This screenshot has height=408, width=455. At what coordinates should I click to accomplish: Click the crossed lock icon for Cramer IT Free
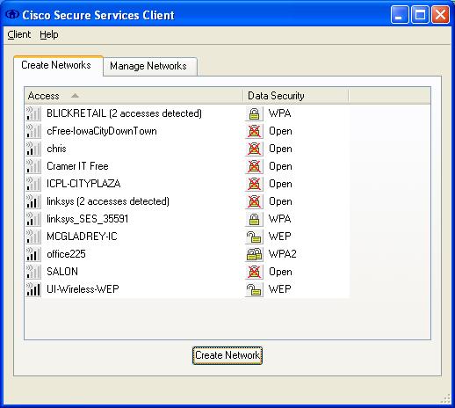coord(254,166)
